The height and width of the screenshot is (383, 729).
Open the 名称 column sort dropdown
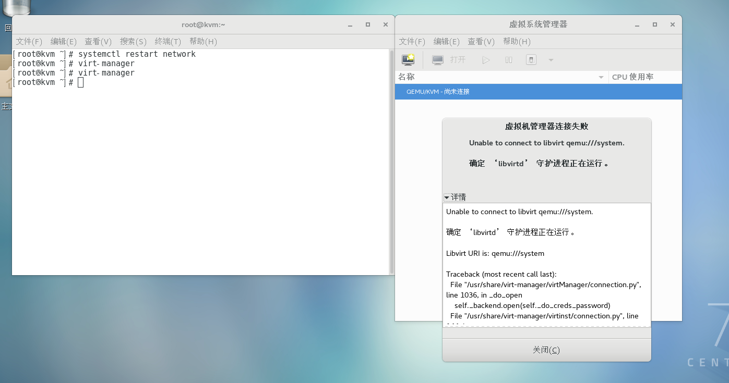click(x=601, y=77)
